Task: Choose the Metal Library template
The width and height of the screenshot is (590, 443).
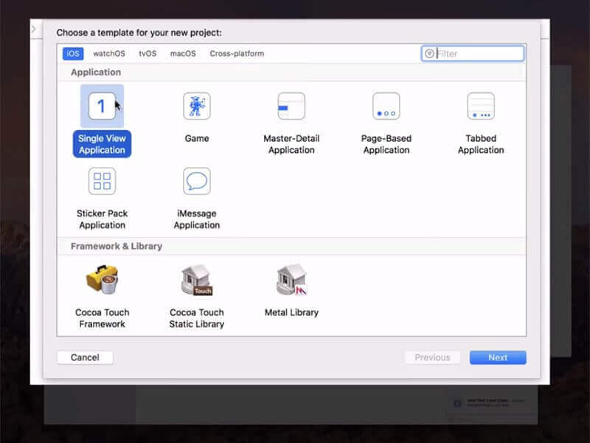Action: (291, 281)
